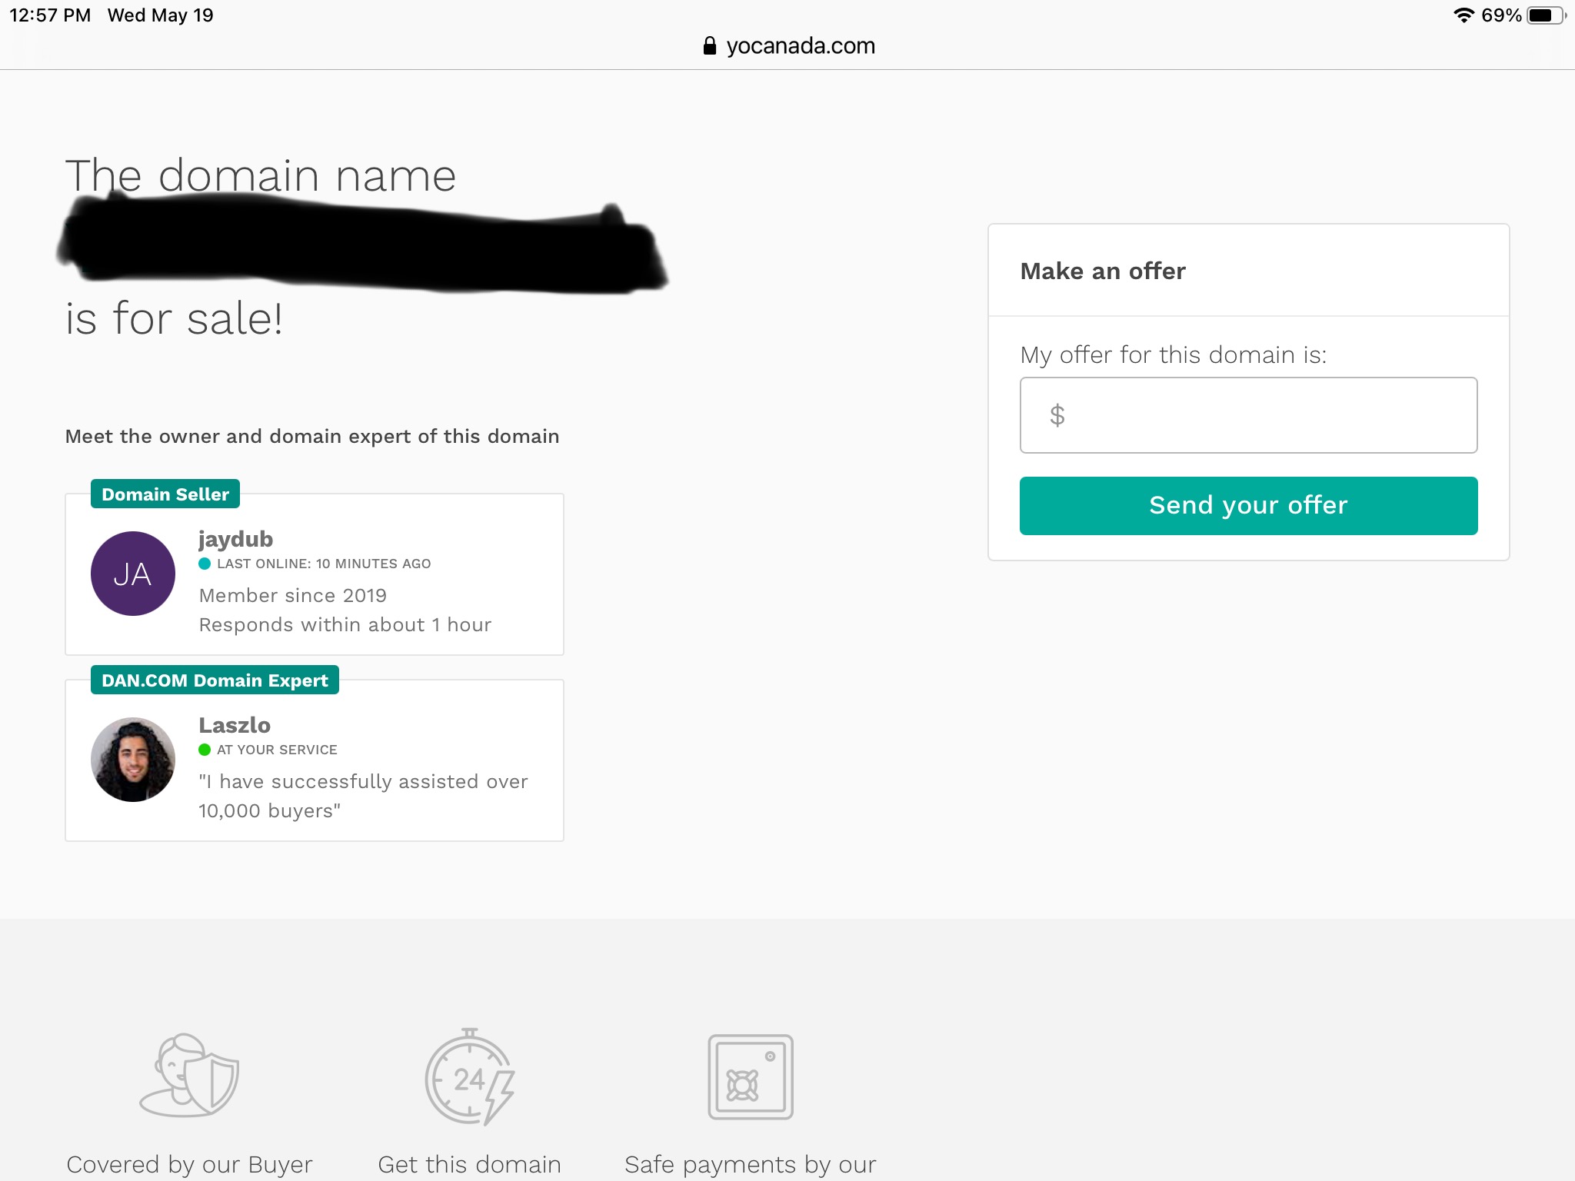
Task: Click the dollar offer input field
Action: (x=1248, y=415)
